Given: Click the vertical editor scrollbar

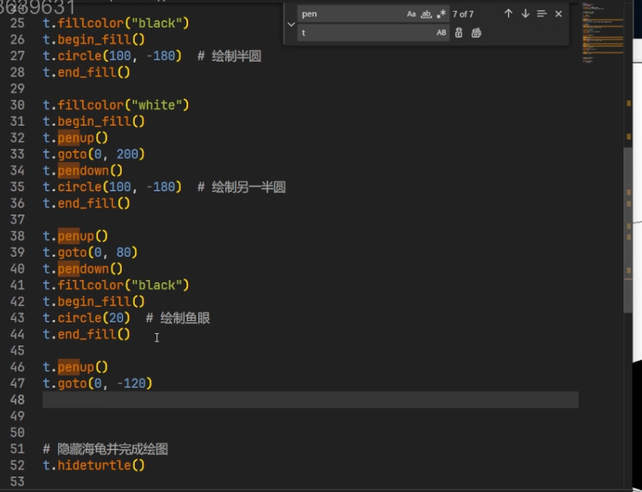Looking at the screenshot, I should 628,231.
